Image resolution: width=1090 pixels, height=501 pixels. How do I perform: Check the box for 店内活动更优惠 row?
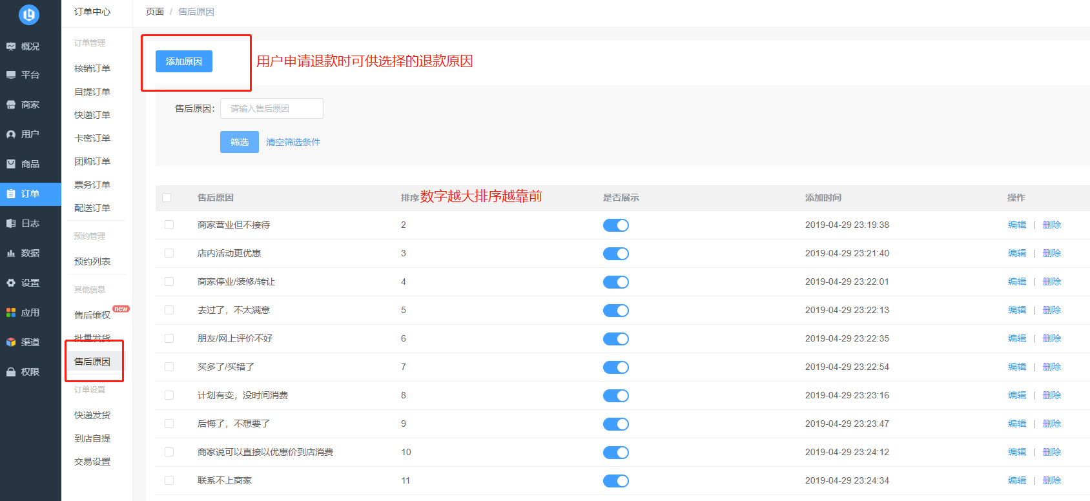[169, 253]
